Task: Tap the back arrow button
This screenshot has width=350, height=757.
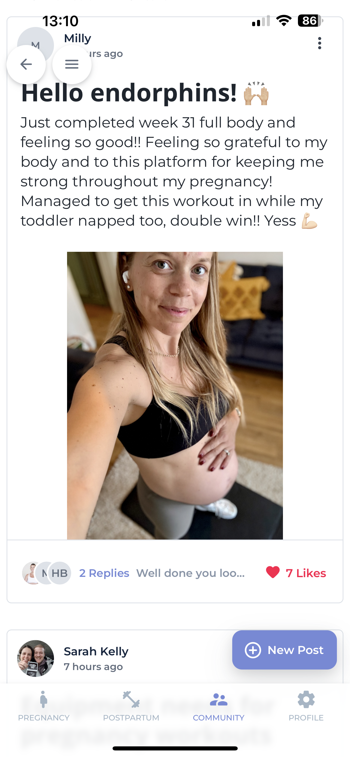Action: tap(26, 64)
